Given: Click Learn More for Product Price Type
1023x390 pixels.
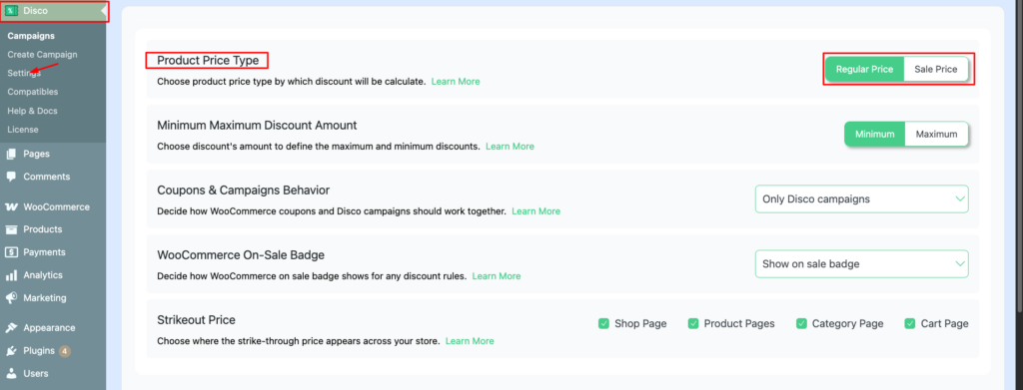Looking at the screenshot, I should [x=456, y=82].
